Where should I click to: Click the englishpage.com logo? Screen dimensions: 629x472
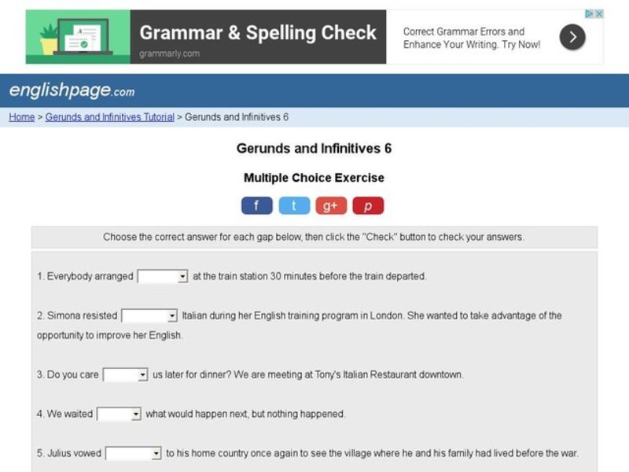(x=69, y=90)
